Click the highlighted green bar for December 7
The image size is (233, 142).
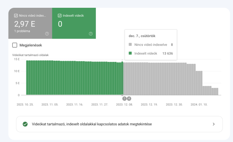click(122, 79)
